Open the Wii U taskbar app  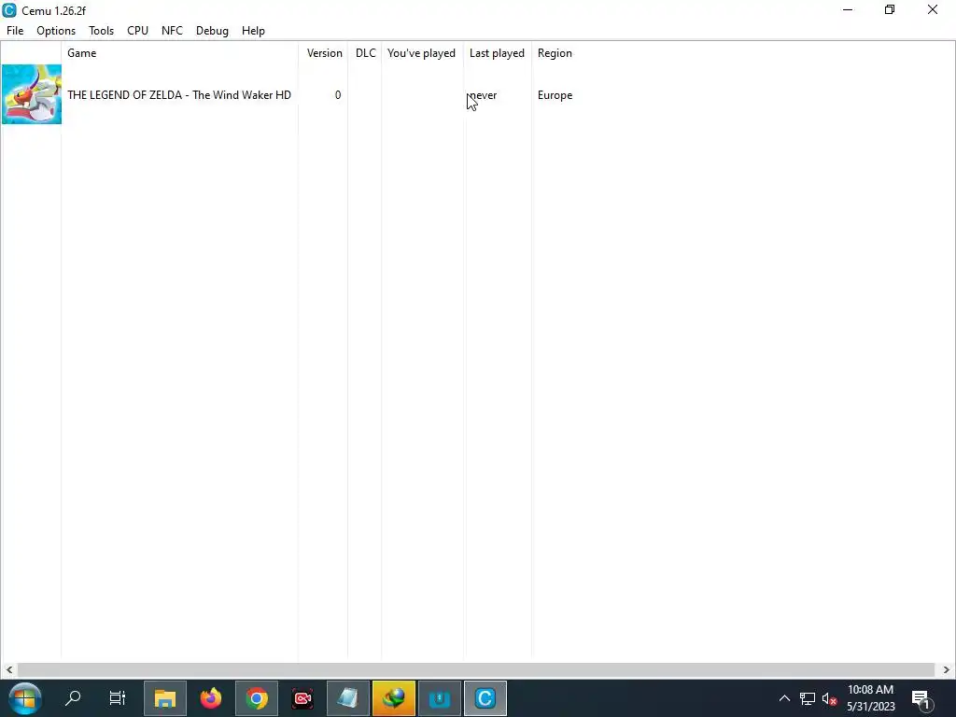(x=440, y=698)
